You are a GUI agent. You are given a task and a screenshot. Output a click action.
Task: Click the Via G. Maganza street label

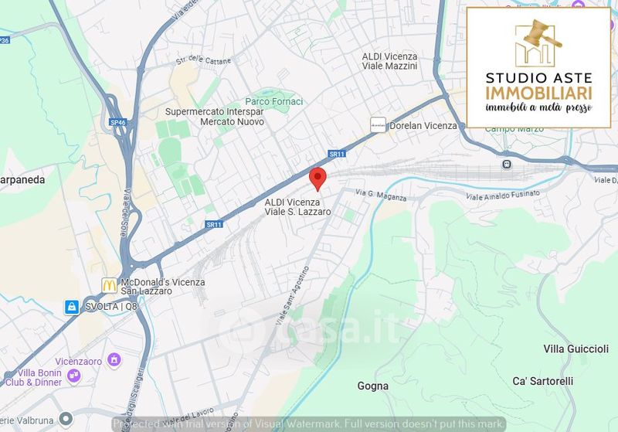(381, 195)
